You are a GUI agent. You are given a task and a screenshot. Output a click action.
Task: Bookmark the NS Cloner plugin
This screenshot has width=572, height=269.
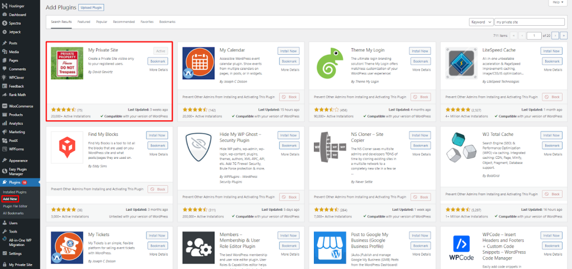pyautogui.click(x=421, y=145)
